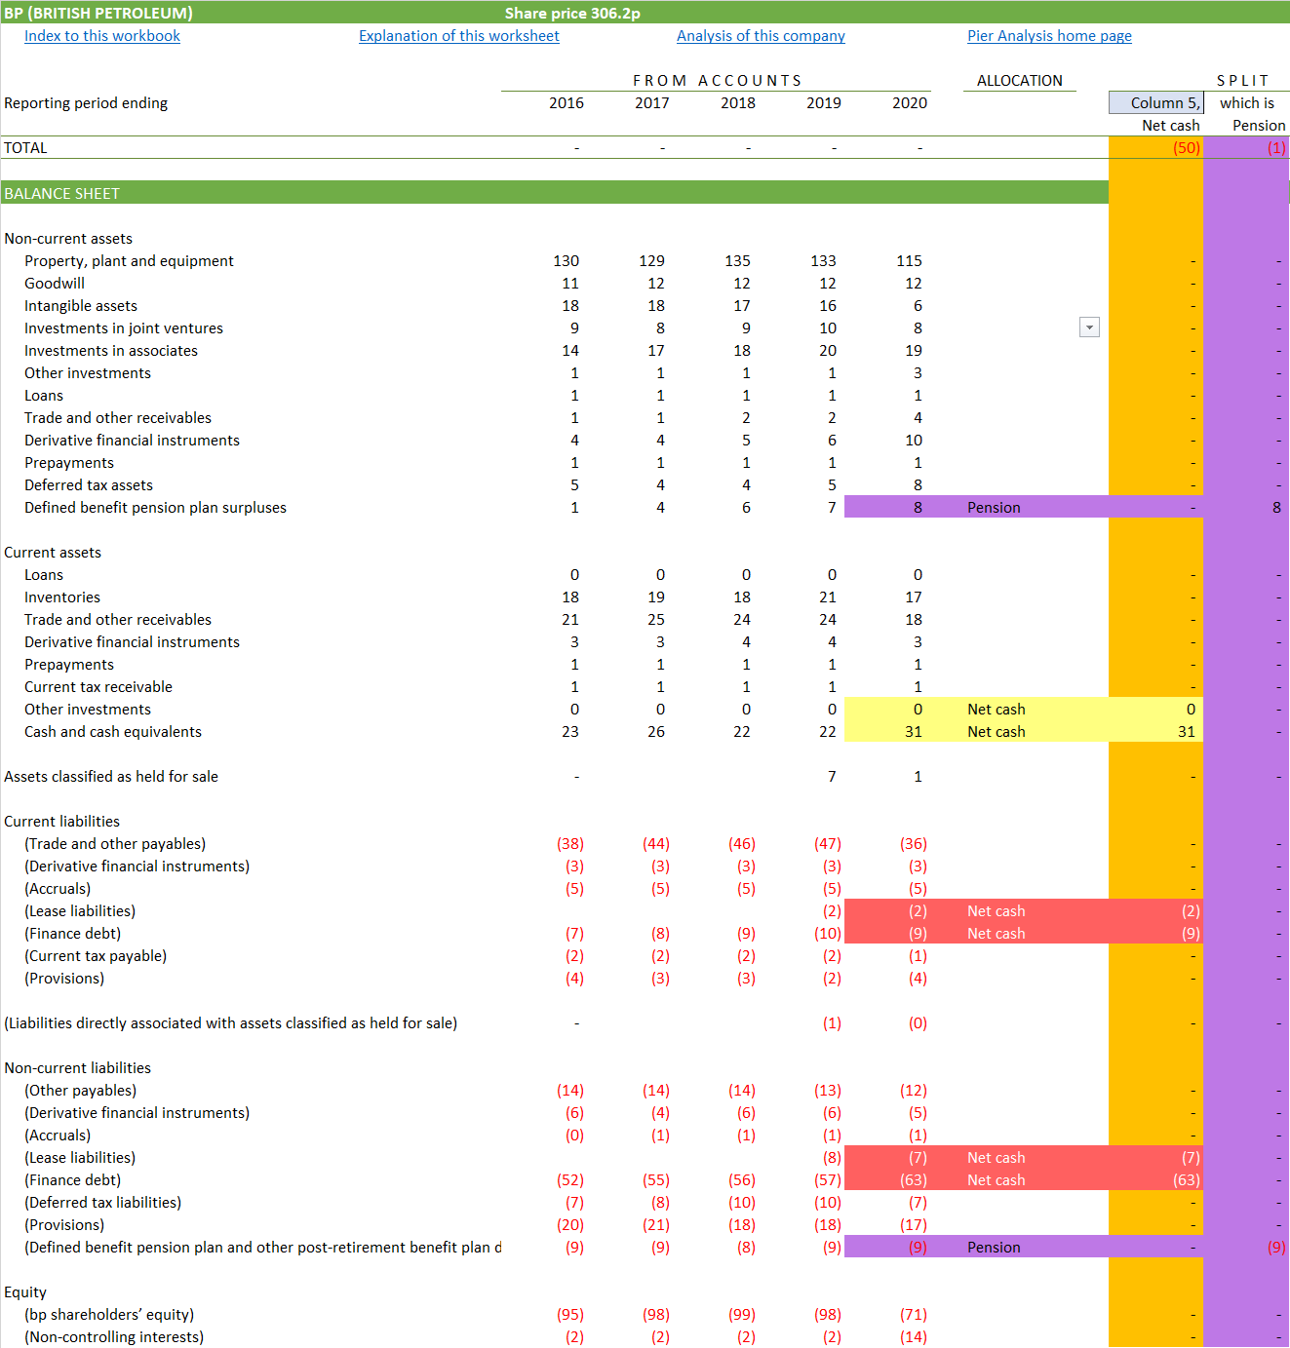Select the Inventories row label
1290x1348 pixels.
tap(62, 597)
